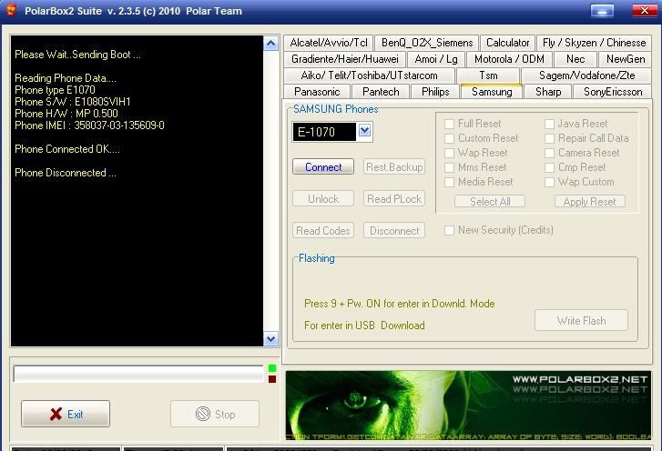Click the PolarBox2 app icon in title bar
The width and height of the screenshot is (662, 451).
point(12,10)
